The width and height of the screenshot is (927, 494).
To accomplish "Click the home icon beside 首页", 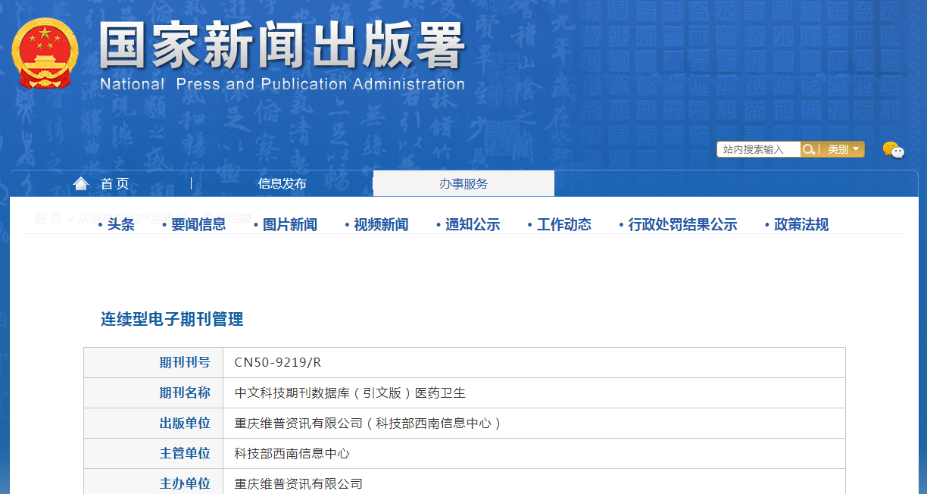I will tap(81, 183).
